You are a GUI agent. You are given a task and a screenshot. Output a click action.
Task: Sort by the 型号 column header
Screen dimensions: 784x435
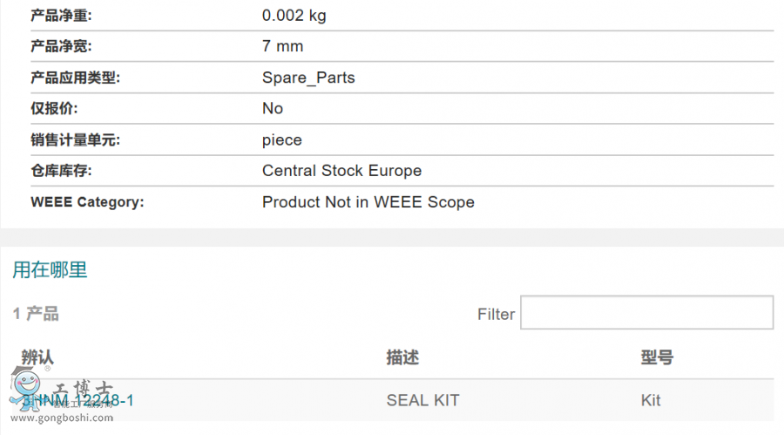657,357
